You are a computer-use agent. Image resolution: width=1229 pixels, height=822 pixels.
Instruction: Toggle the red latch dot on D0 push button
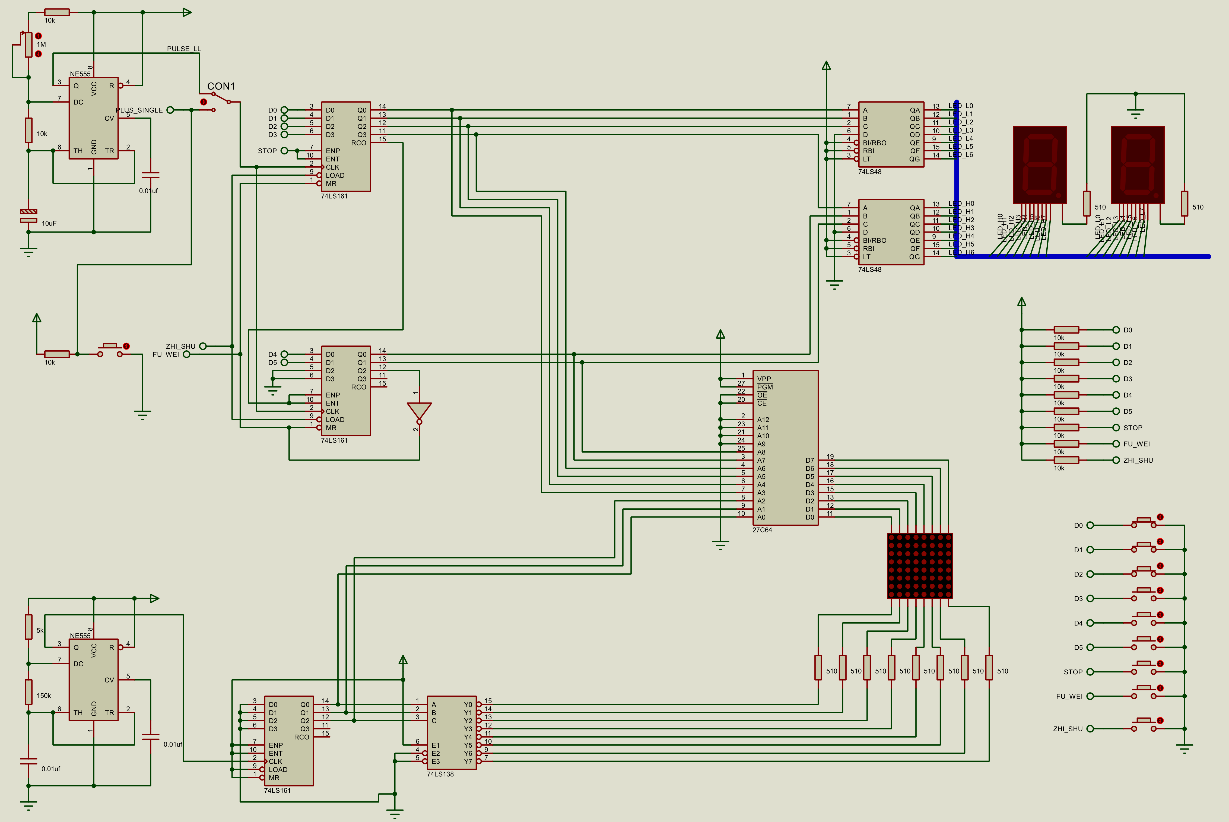pyautogui.click(x=1160, y=517)
